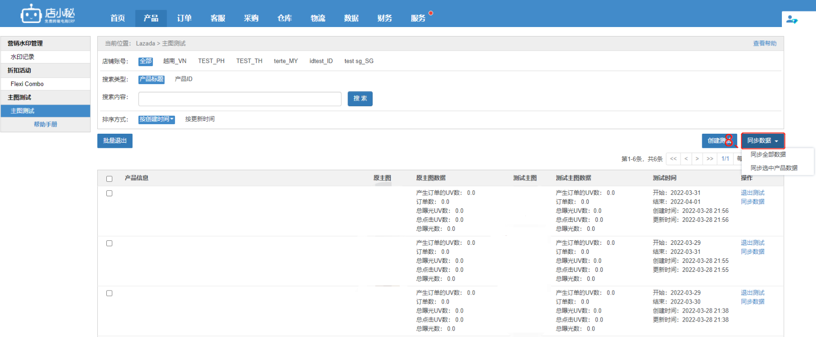The height and width of the screenshot is (337, 816).
Task: Select TEST_PH store account filter
Action: pyautogui.click(x=211, y=61)
